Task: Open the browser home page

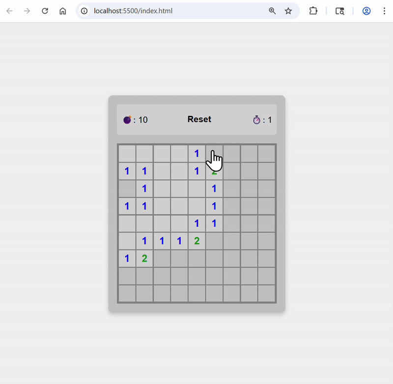Action: tap(62, 11)
